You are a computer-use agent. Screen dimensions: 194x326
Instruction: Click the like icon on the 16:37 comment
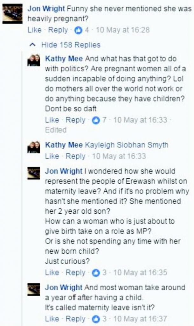point(96,319)
